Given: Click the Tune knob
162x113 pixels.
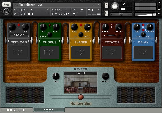Looking at the screenshot, I should tap(115, 6).
